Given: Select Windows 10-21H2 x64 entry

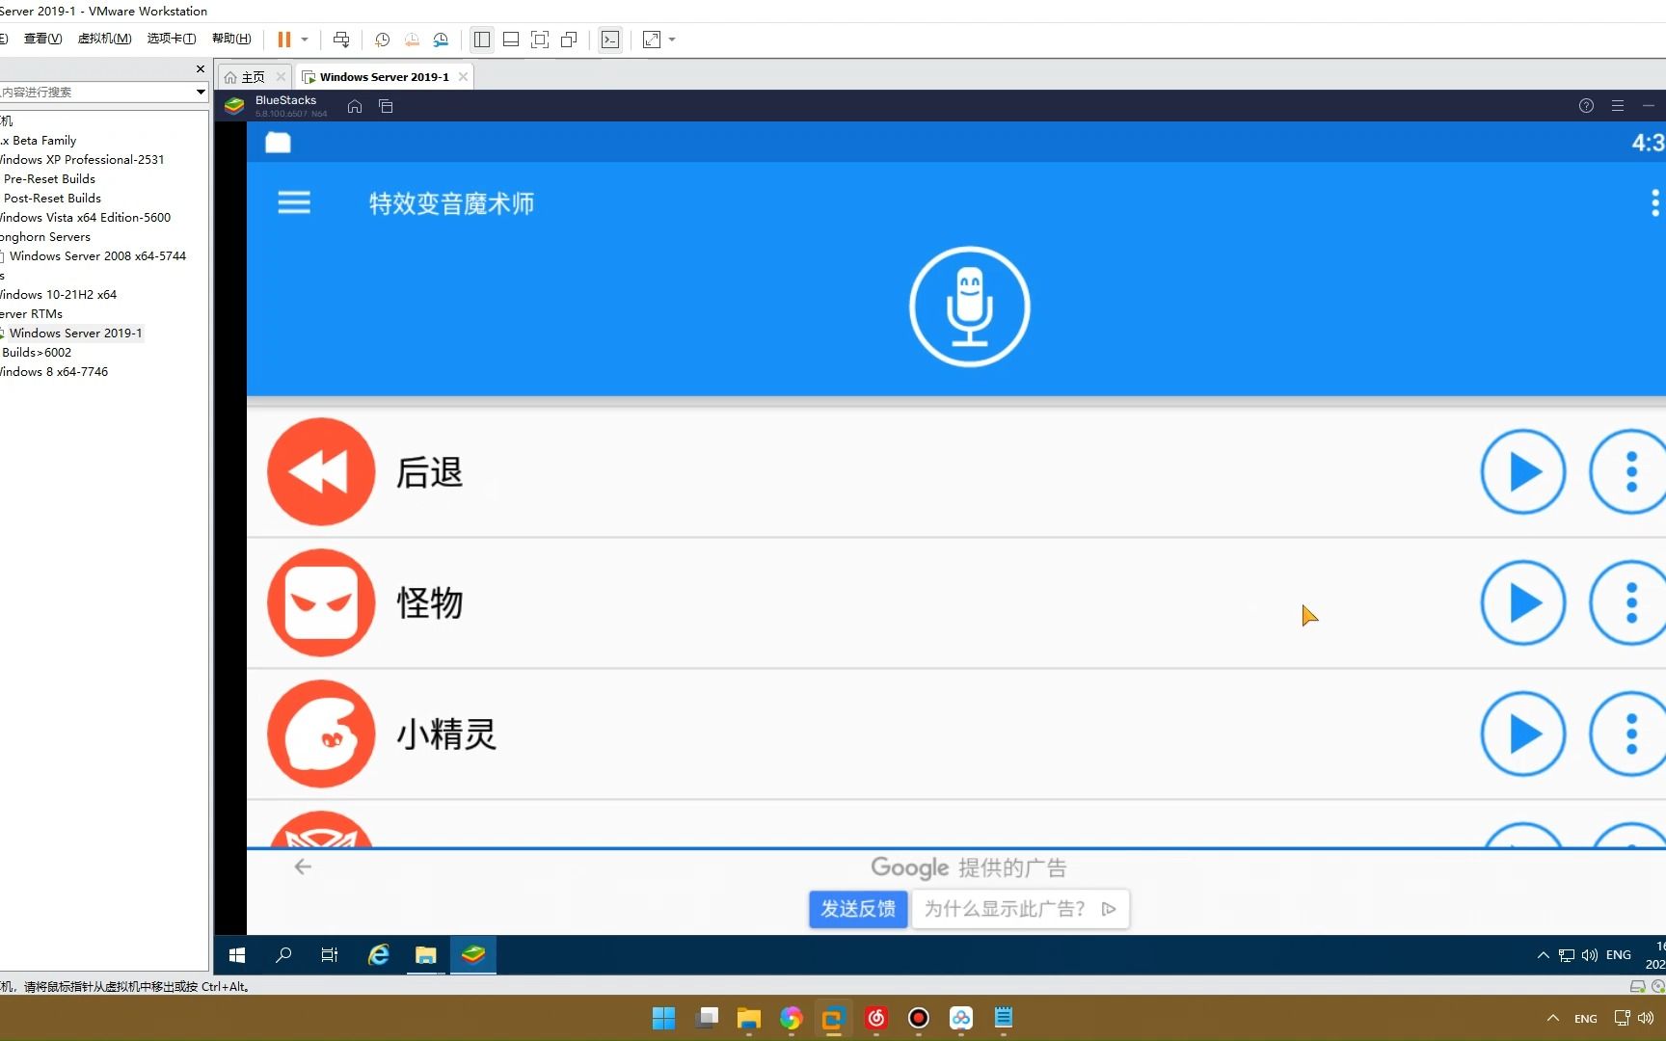Looking at the screenshot, I should pos(59,295).
